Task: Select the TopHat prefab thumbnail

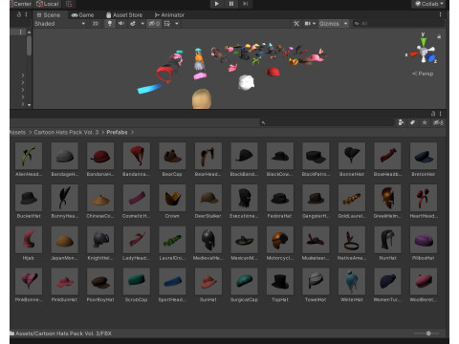Action: point(280,281)
